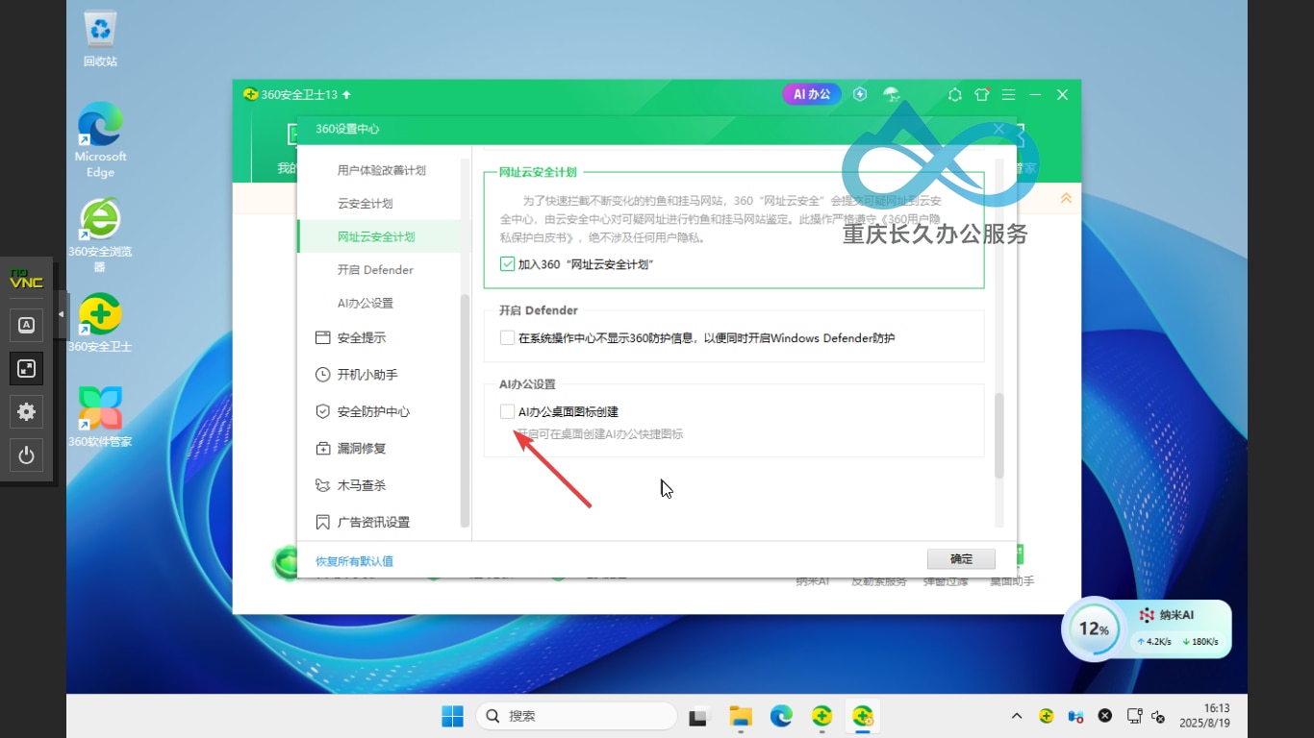Viewport: 1314px width, 738px height.
Task: Open the Windows Start menu
Action: pos(452,716)
